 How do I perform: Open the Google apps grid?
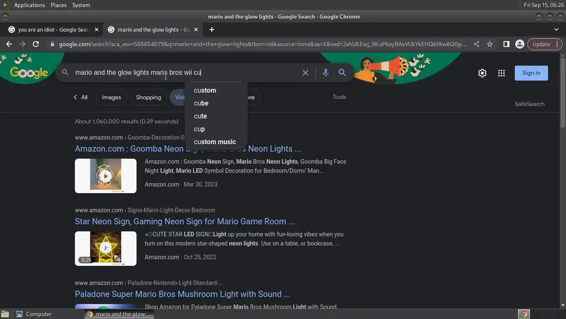point(501,73)
